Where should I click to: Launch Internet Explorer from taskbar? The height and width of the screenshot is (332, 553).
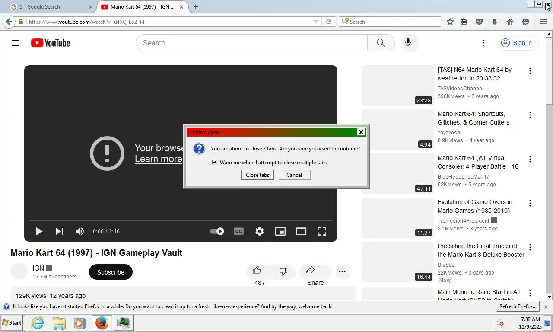point(38,323)
